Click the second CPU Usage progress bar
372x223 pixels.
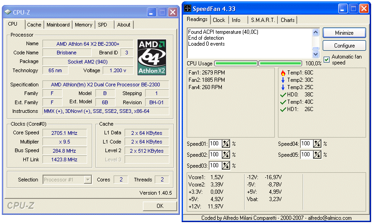click(x=280, y=64)
